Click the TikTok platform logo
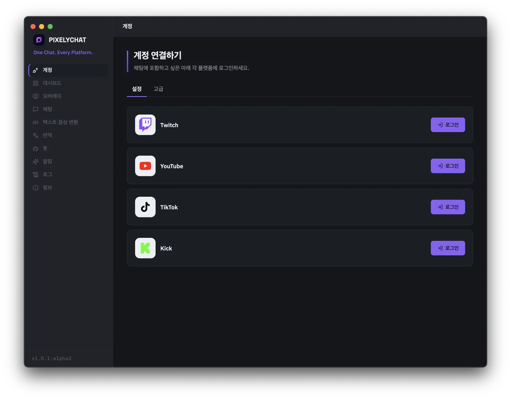Image resolution: width=511 pixels, height=399 pixels. point(145,207)
